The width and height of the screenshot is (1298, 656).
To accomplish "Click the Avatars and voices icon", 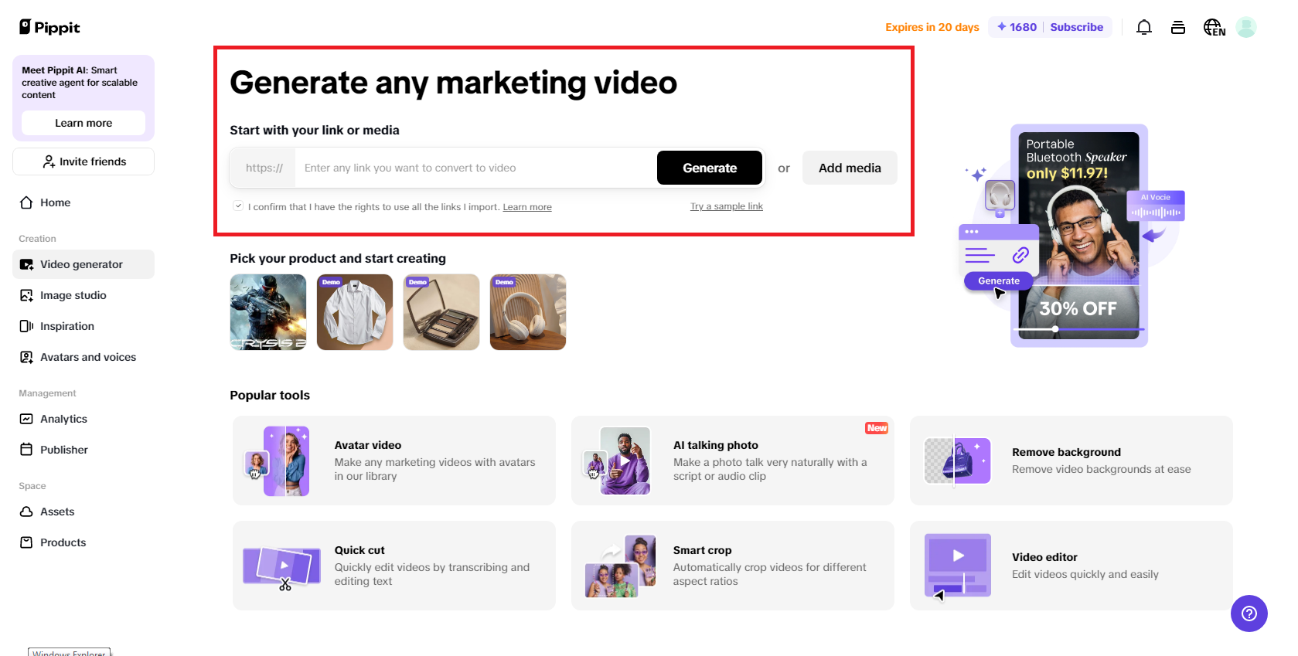I will (x=26, y=357).
